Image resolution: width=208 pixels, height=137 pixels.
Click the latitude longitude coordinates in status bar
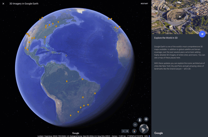pos(135,136)
